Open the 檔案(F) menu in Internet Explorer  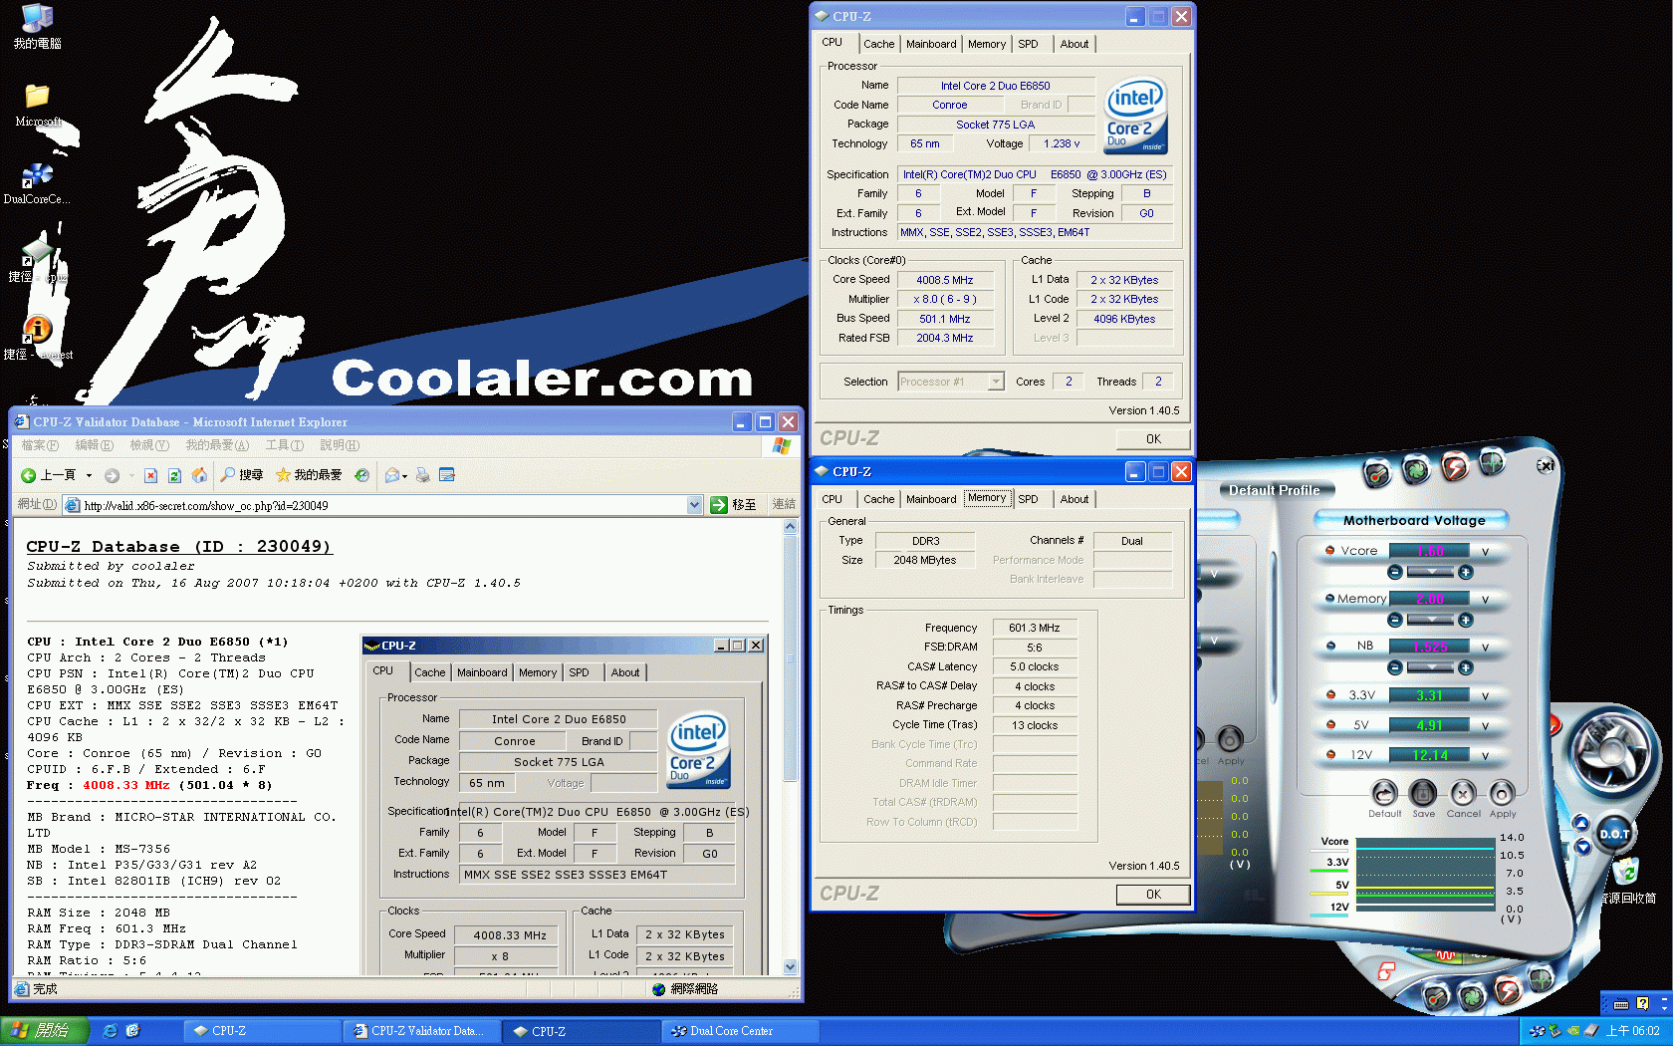click(x=40, y=445)
